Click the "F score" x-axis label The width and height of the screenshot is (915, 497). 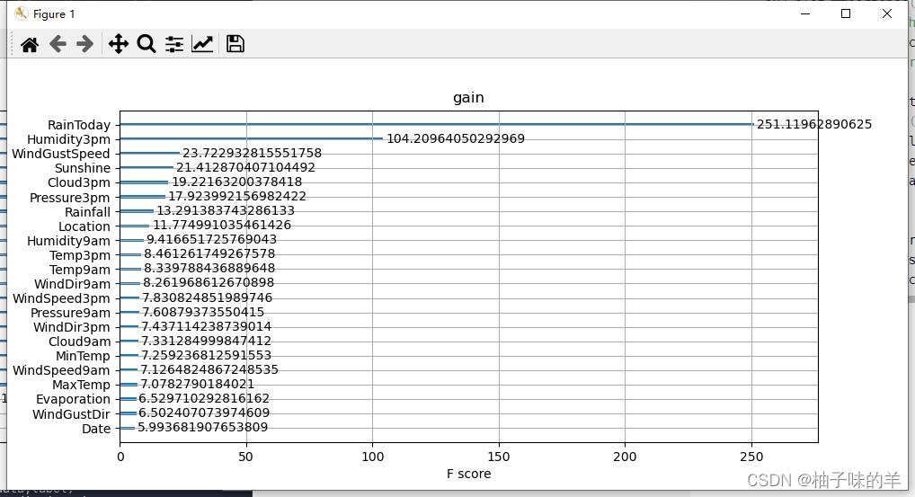click(468, 474)
